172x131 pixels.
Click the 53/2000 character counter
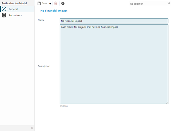[x=64, y=106]
